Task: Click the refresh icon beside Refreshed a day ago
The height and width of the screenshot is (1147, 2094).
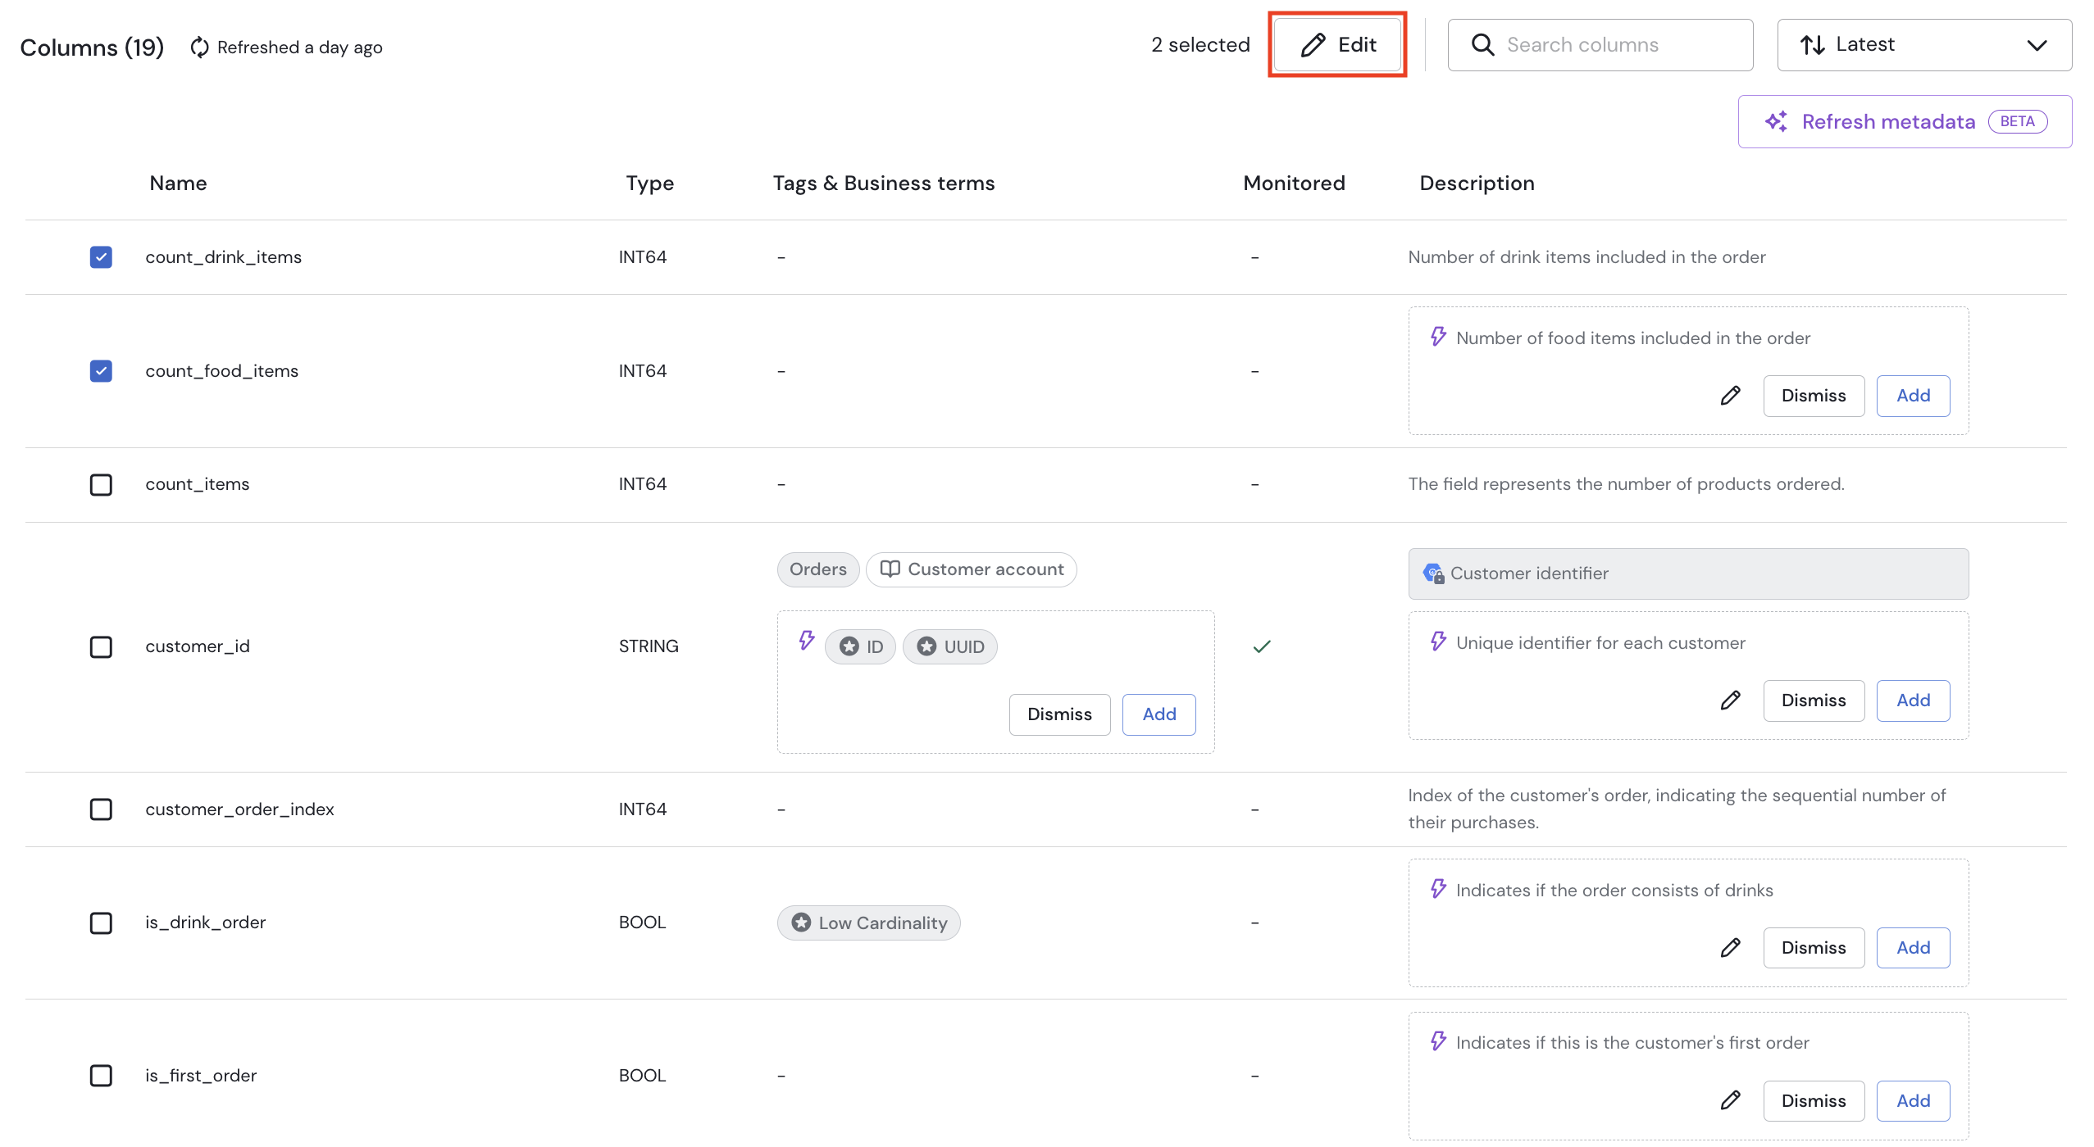Action: click(x=199, y=48)
